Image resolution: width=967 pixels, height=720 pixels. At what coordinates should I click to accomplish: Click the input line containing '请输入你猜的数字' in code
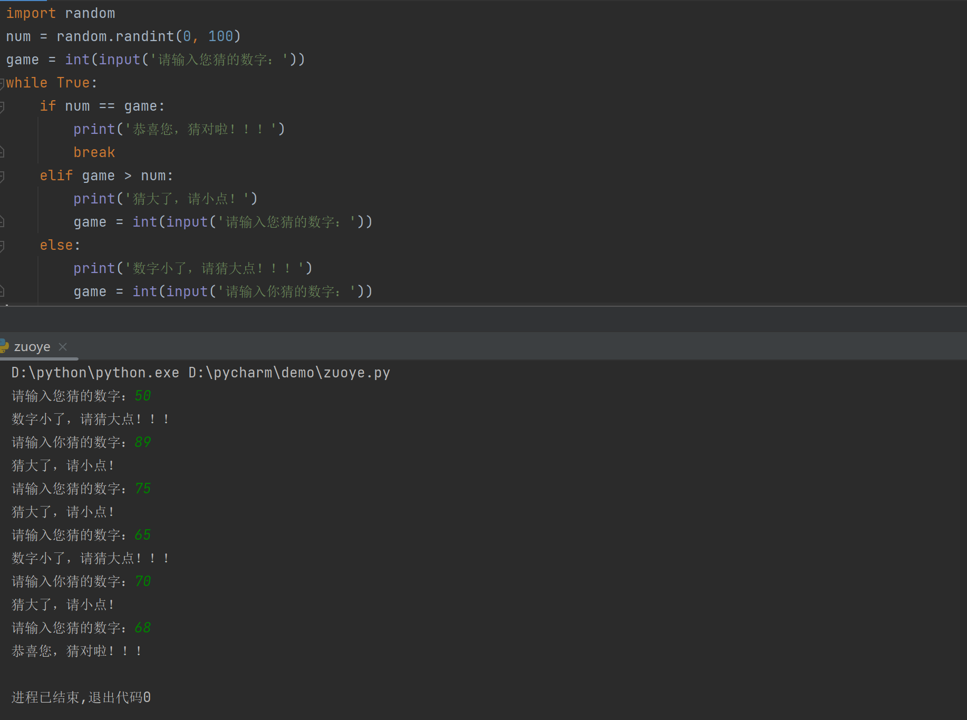pos(223,291)
